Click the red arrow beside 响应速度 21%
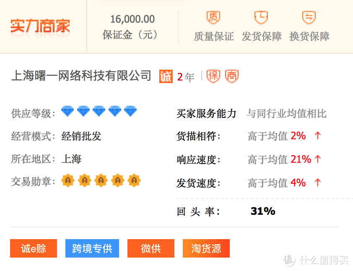This screenshot has height=271, width=353. point(318,159)
